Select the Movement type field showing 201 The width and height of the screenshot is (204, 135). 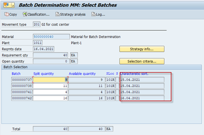[37, 24]
